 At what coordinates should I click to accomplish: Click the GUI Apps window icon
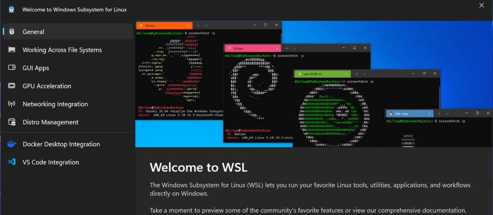12,68
